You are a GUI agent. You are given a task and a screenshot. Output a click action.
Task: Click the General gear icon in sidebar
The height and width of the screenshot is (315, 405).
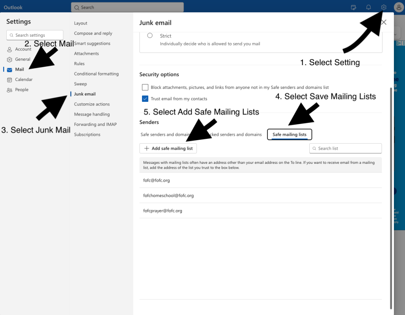coord(9,60)
